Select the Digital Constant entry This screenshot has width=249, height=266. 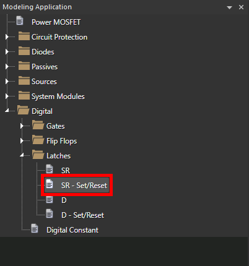click(72, 230)
